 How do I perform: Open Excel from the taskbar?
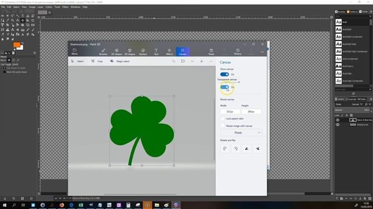pyautogui.click(x=81, y=205)
